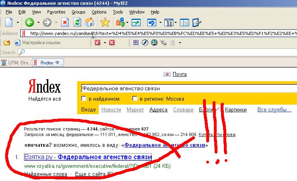This screenshot has height=181, width=297.
Task: Click the New page toolbar icon
Action: point(9,22)
